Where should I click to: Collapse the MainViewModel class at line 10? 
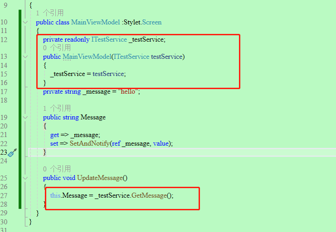25,22
